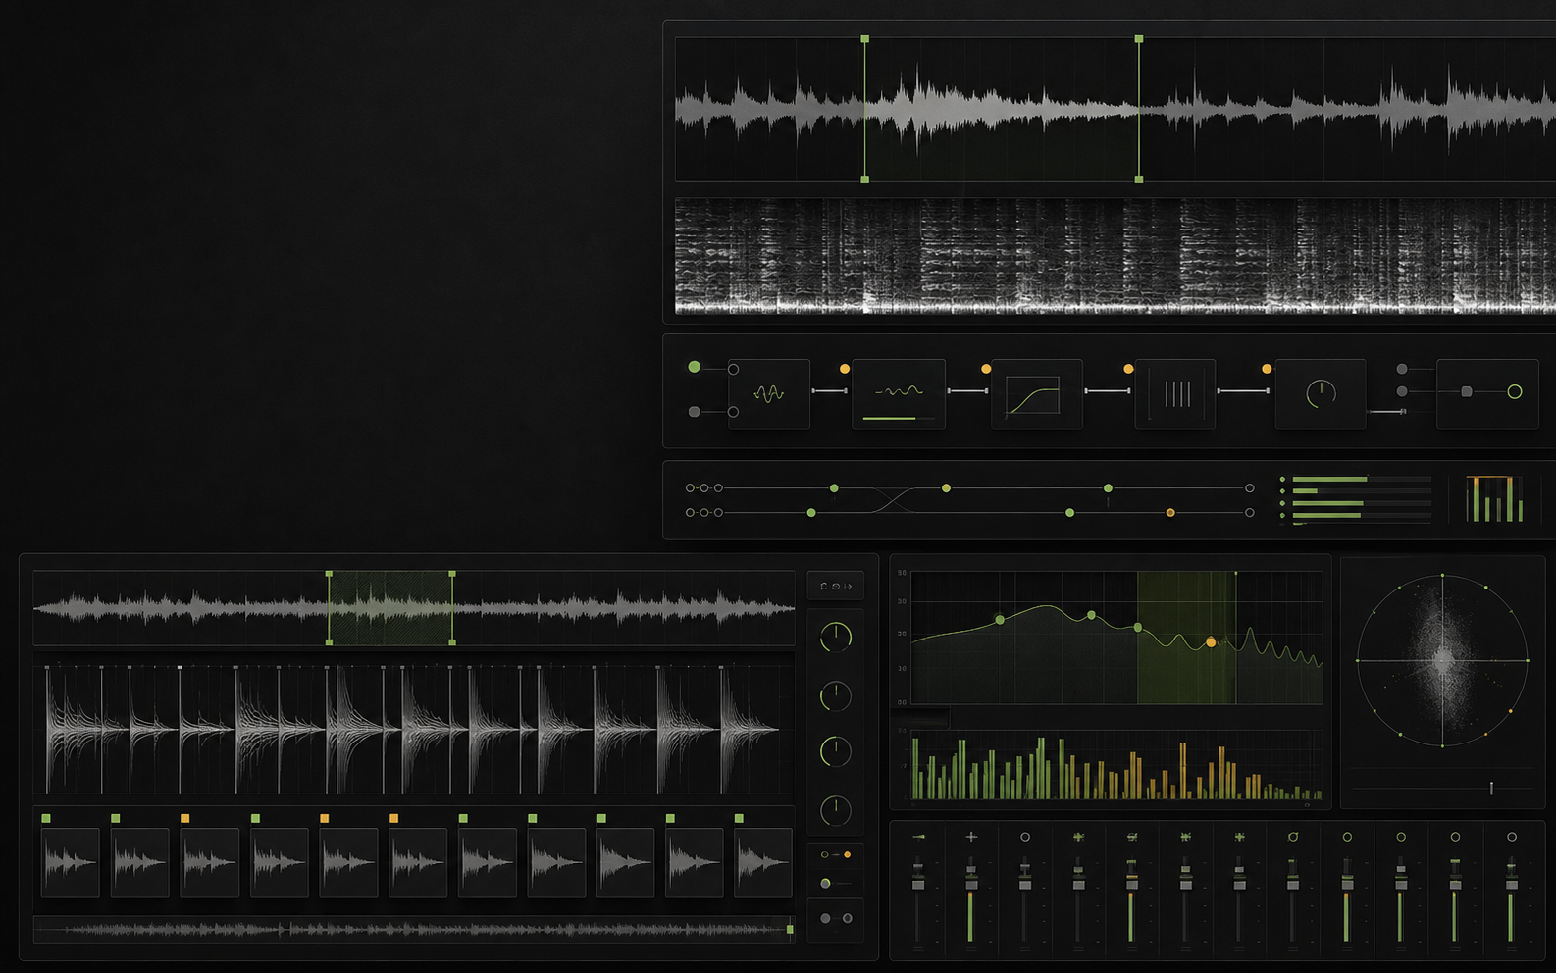Toggle the ring-to-orange-dot switch below the knobs

[836, 855]
